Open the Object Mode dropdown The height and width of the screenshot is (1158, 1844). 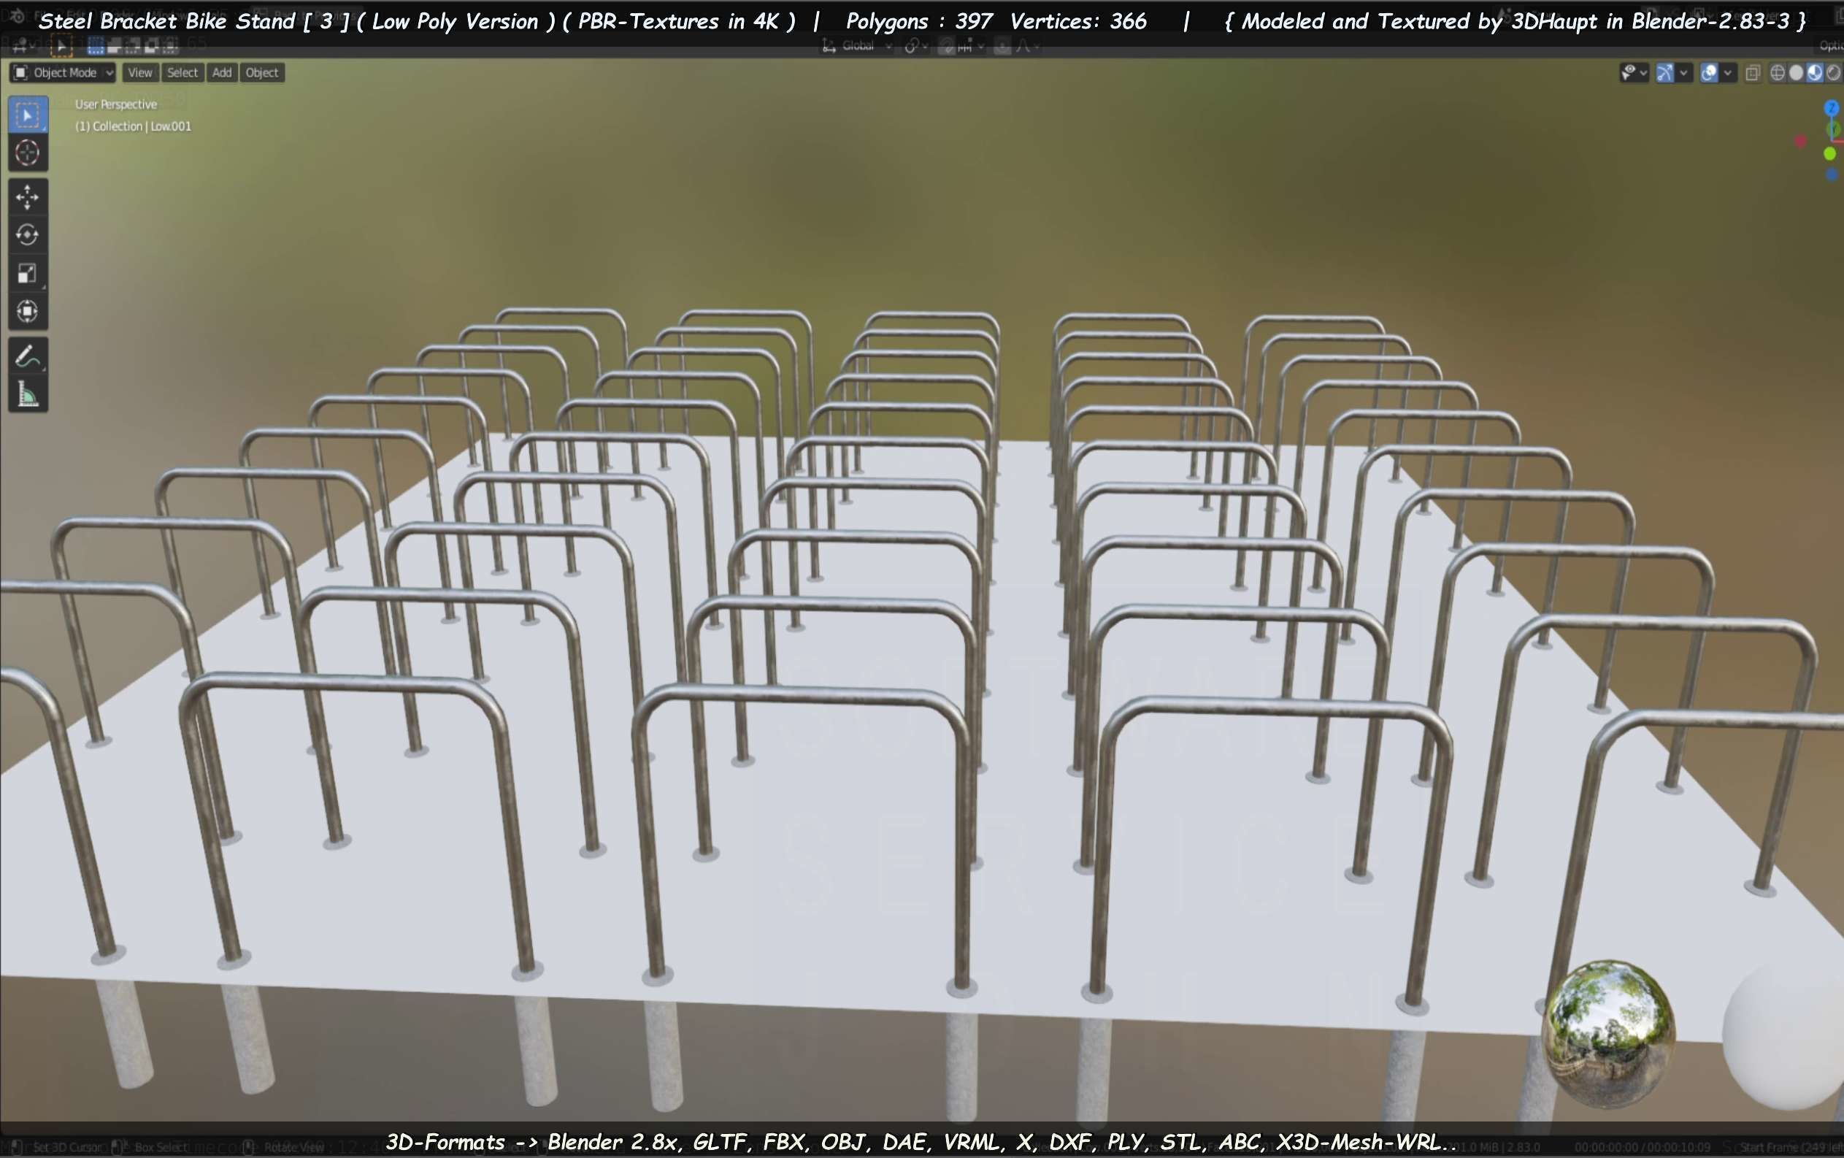(x=63, y=73)
